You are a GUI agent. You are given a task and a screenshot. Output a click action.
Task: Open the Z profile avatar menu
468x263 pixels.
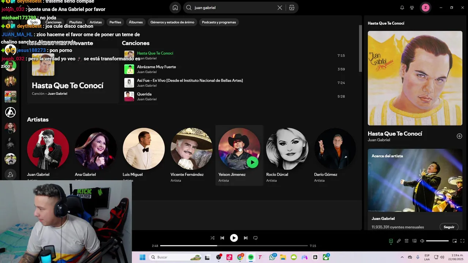coord(425,8)
